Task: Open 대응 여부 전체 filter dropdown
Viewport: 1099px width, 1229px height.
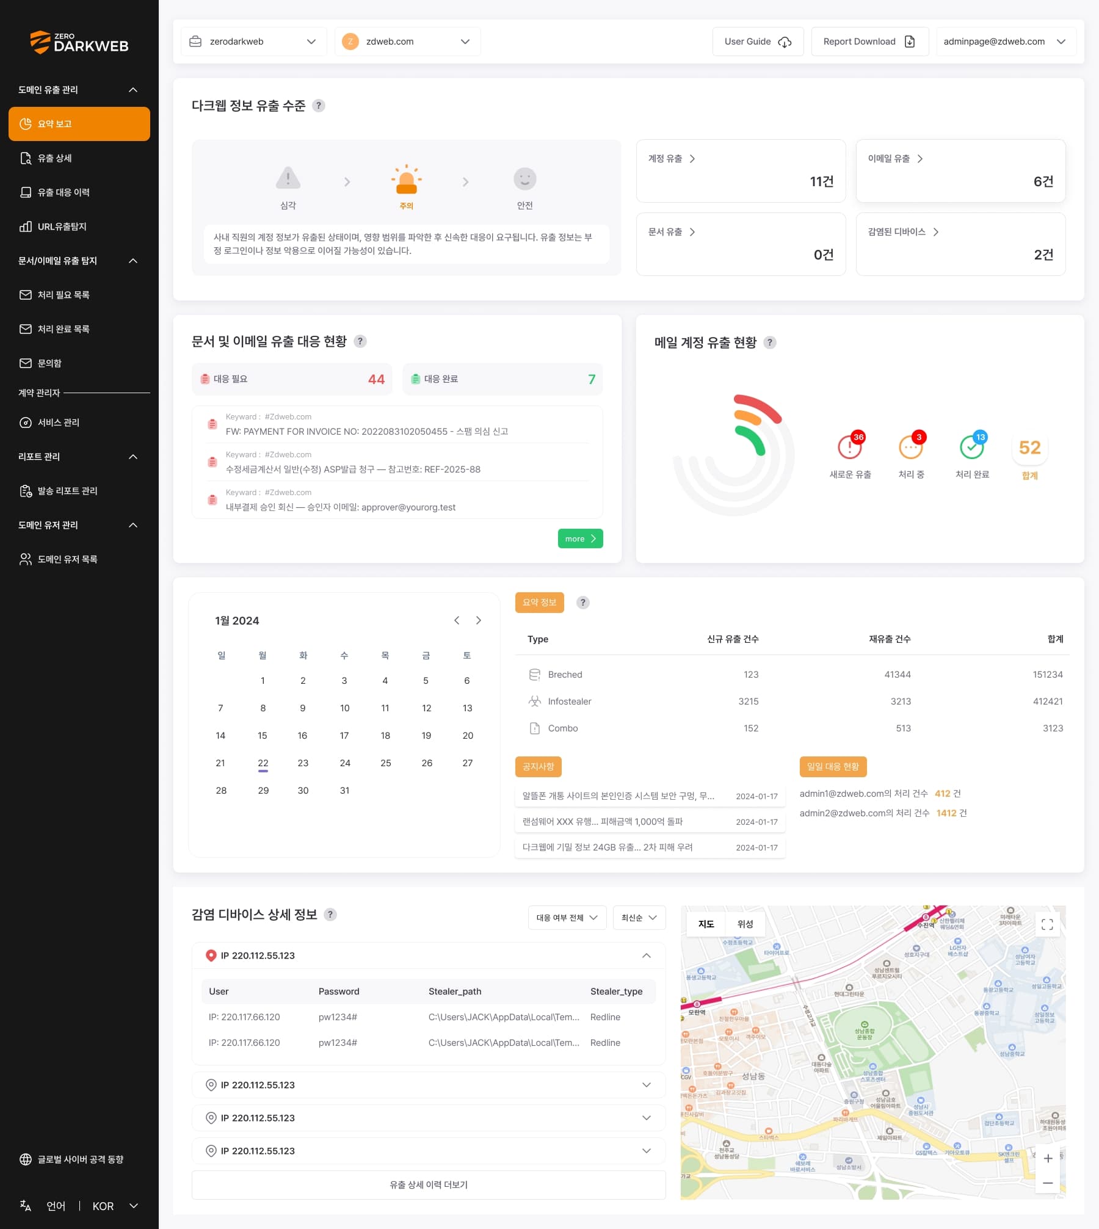Action: (x=567, y=918)
